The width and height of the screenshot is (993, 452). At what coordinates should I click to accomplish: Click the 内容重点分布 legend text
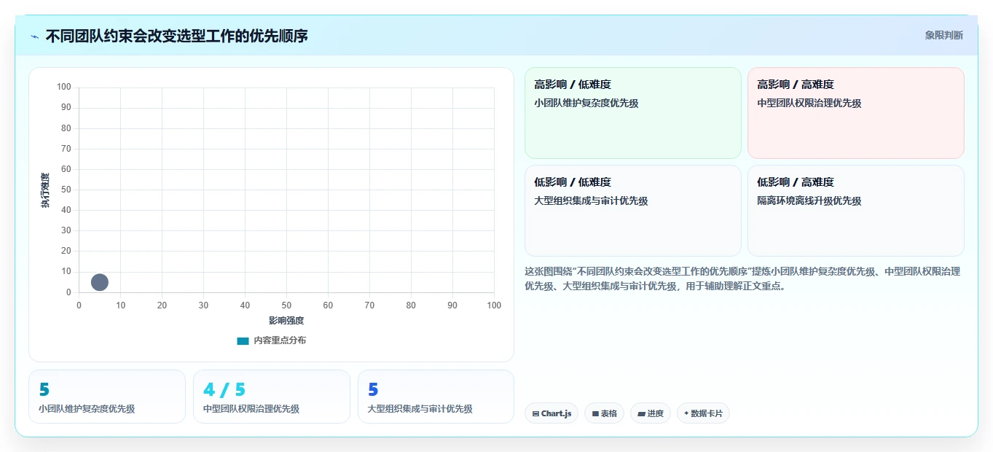[280, 340]
